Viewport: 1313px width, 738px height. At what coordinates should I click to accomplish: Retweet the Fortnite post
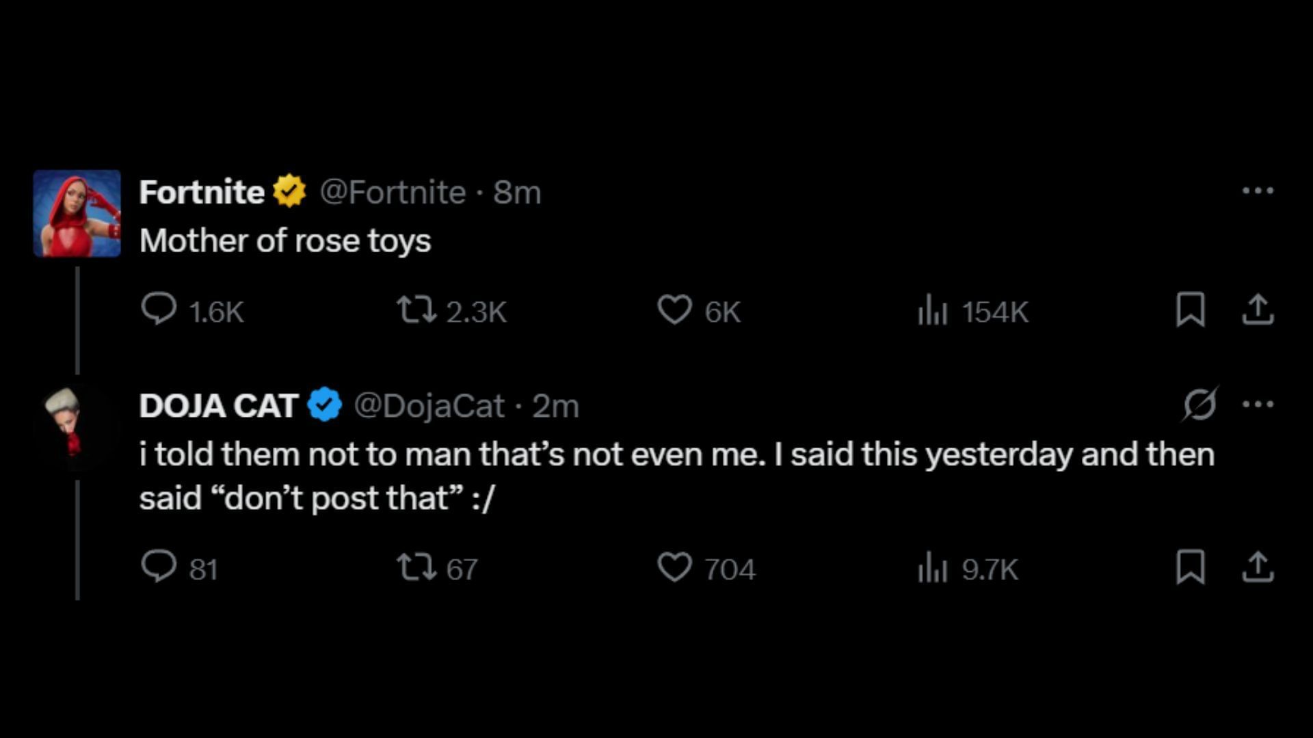click(x=416, y=310)
